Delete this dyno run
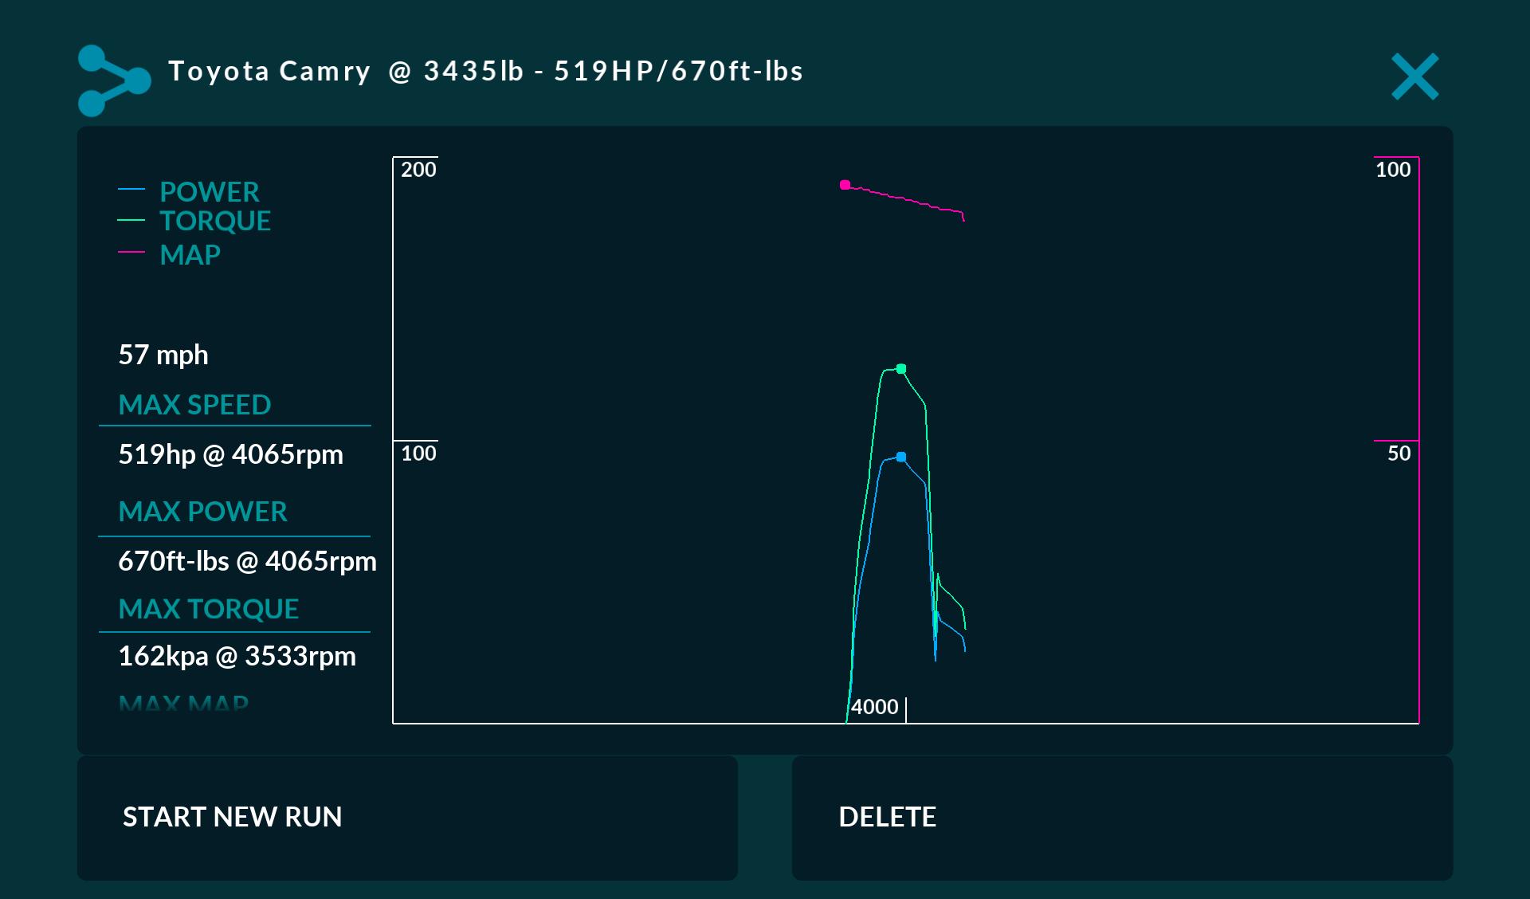 pos(1122,818)
